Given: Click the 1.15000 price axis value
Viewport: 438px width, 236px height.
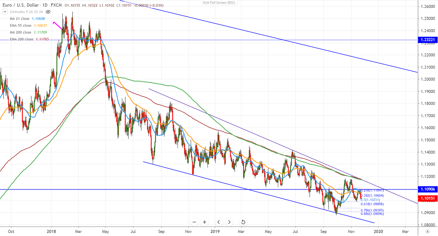Looking at the screenshot, I should pyautogui.click(x=429, y=140).
